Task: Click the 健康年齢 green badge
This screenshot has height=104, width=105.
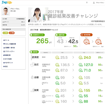Action: (x=61, y=35)
